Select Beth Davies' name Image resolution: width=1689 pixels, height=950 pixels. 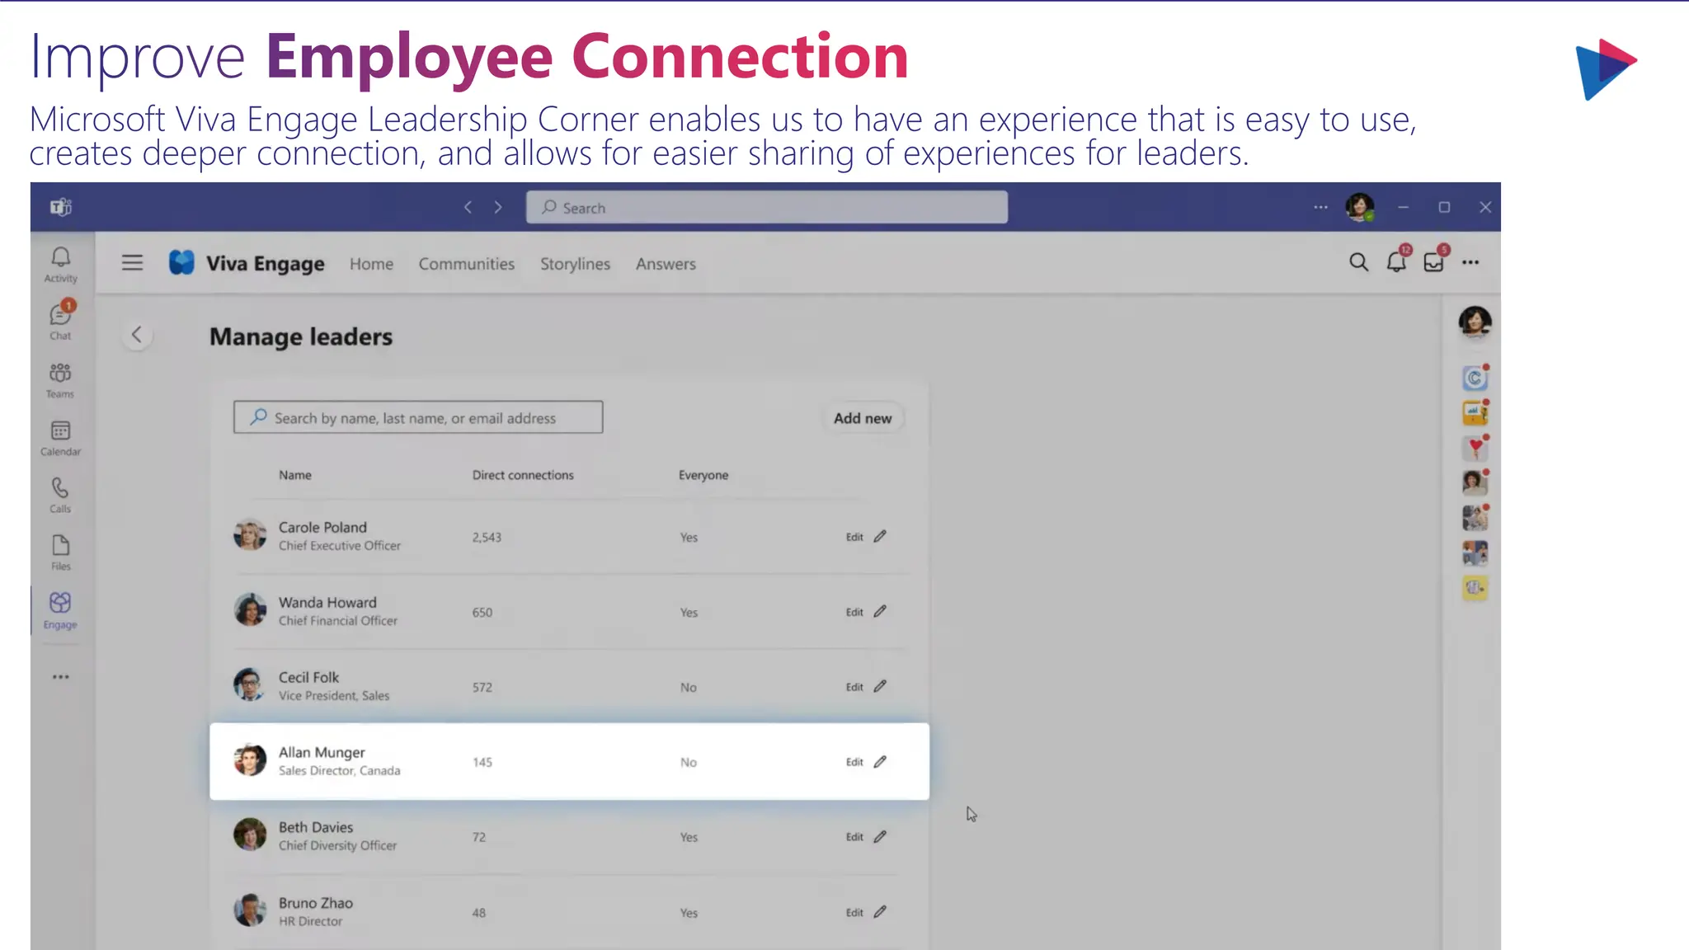[316, 827]
